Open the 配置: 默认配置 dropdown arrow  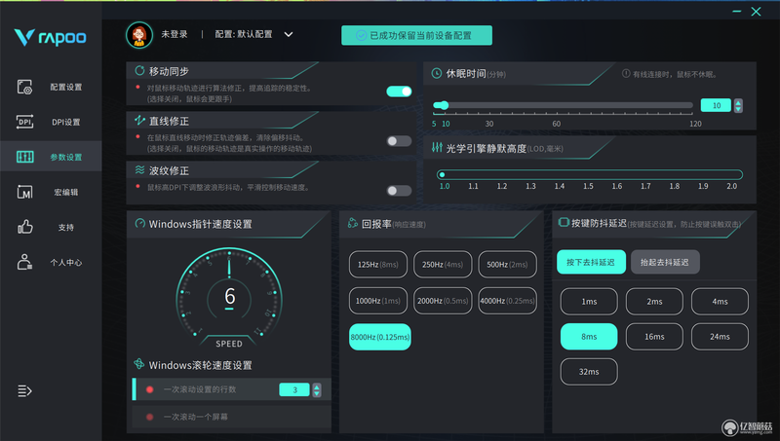coord(289,35)
